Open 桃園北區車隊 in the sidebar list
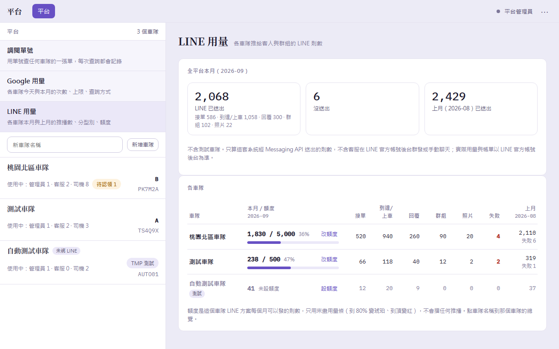The image size is (559, 349). pyautogui.click(x=83, y=178)
